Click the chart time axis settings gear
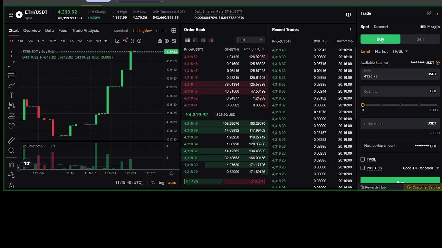Screen dimensions: 442x248 172,173
